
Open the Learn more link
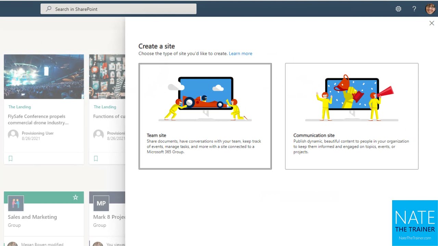241,53
